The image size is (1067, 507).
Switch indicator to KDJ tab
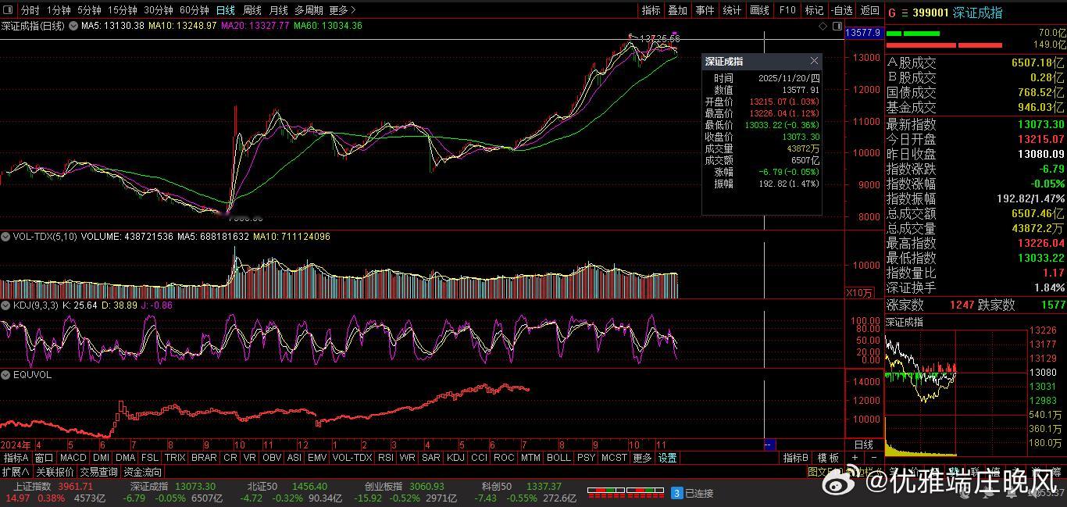click(x=455, y=458)
